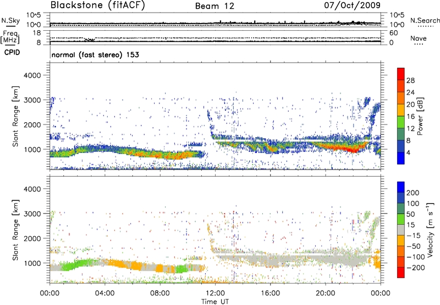Click the 'Freq. [MHz]' axis label

10,37
